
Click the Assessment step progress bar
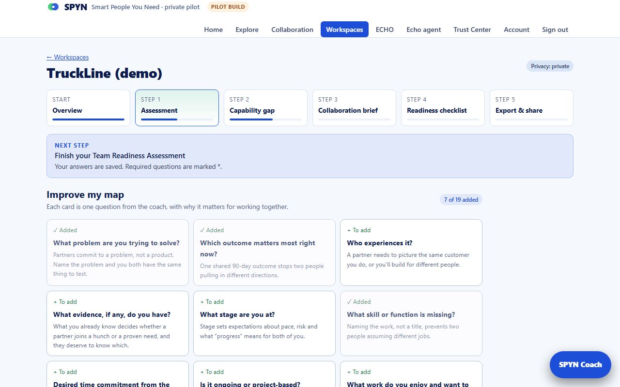177,119
